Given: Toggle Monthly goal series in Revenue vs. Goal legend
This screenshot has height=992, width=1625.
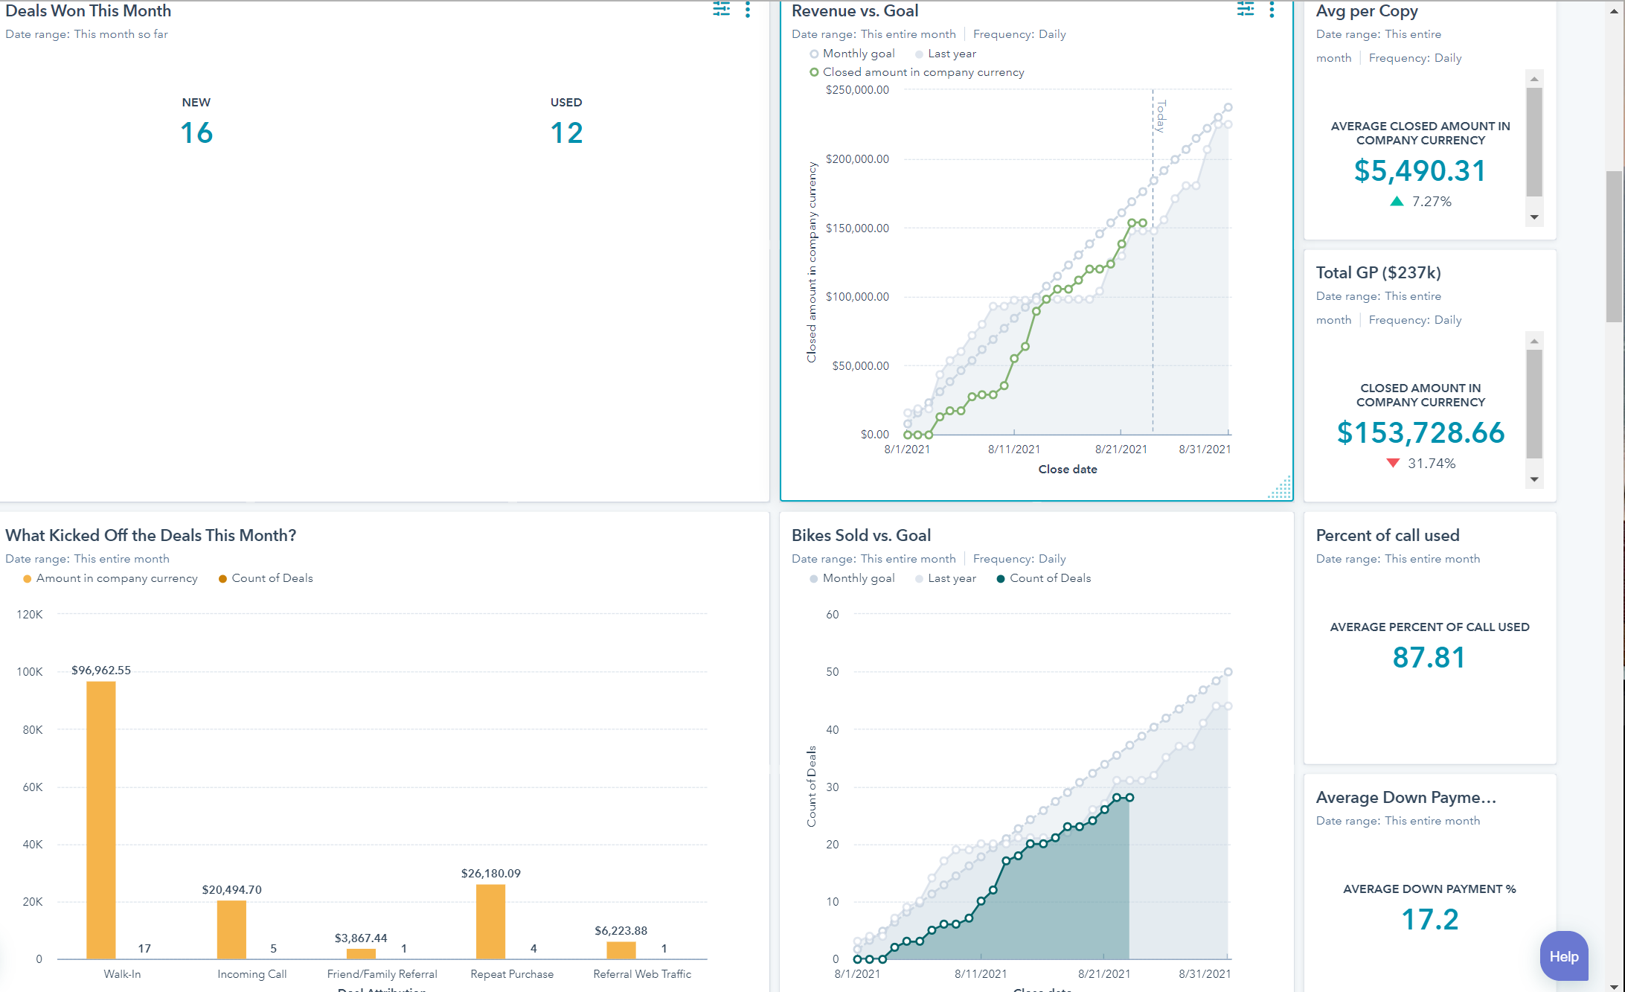Looking at the screenshot, I should coord(852,54).
